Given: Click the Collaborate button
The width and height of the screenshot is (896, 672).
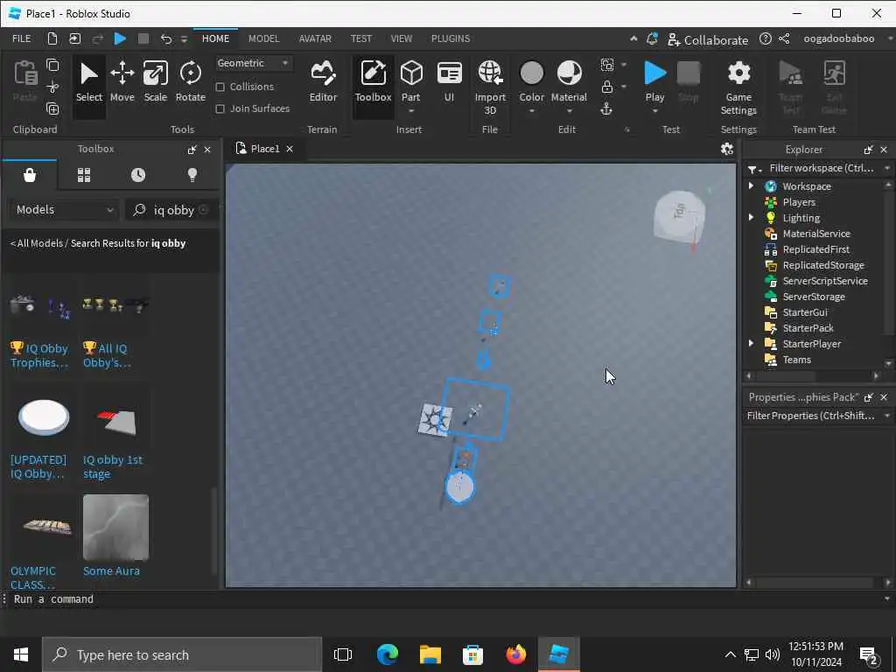Looking at the screenshot, I should coord(708,39).
